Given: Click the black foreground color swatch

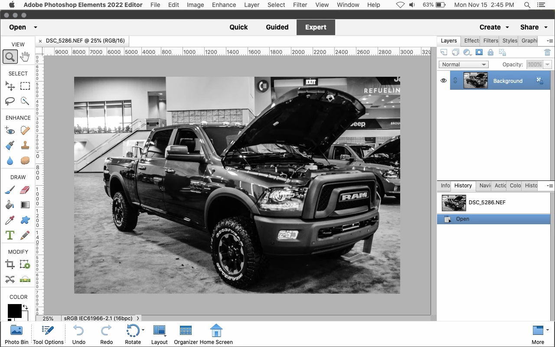Looking at the screenshot, I should pyautogui.click(x=14, y=311).
